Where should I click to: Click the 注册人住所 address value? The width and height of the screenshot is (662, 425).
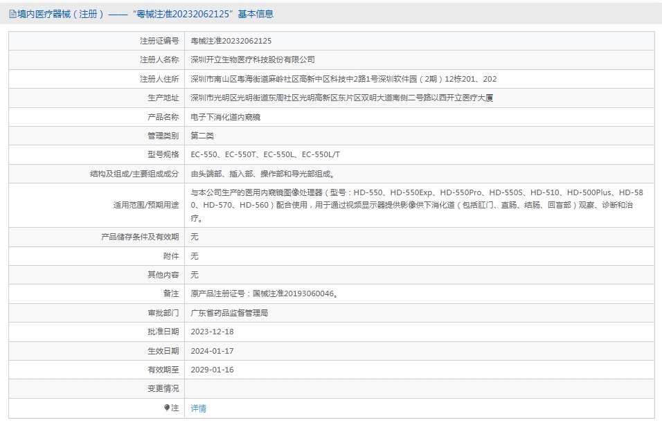[x=343, y=79]
